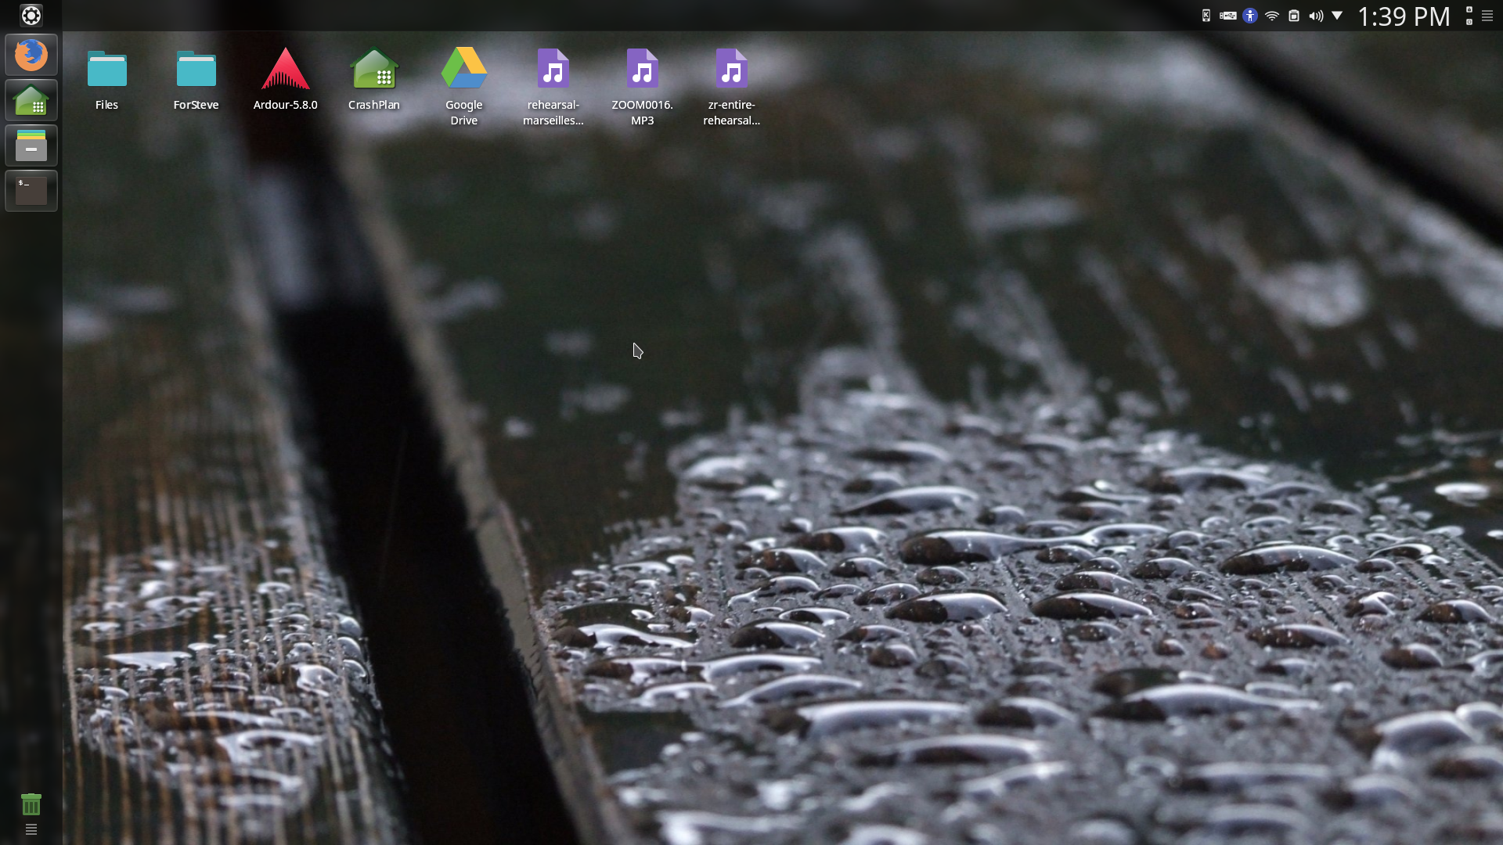
Task: Click the lock/logout widget in top panel
Action: [1469, 16]
